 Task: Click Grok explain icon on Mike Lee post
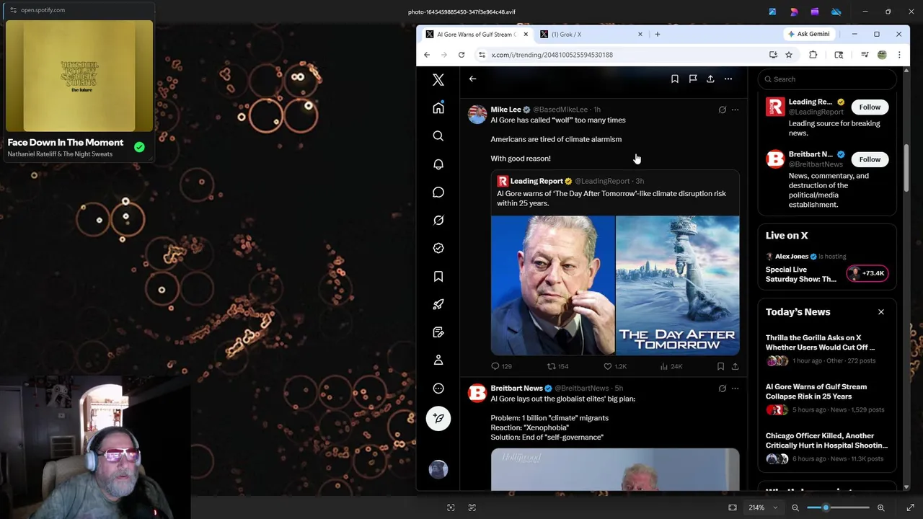pos(722,110)
